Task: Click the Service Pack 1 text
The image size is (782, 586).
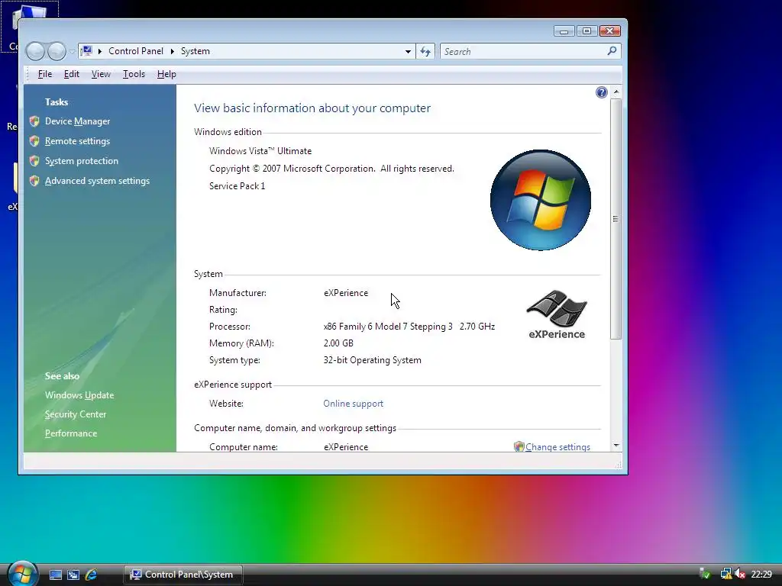Action: [x=237, y=186]
